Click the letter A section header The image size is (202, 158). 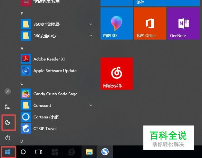(22, 49)
